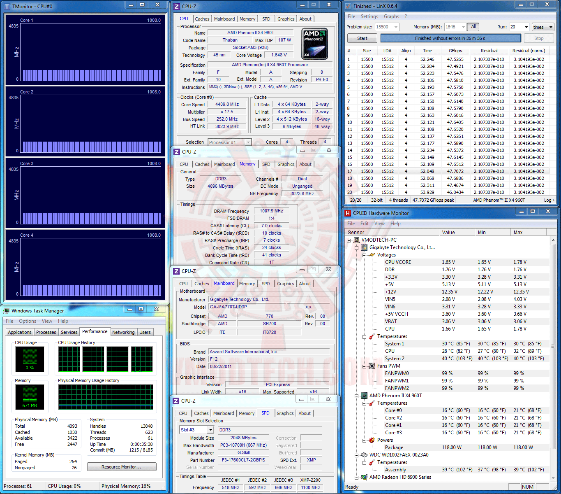561x494 pixels.
Task: Collapse the Fans PWM tree node
Action: (x=365, y=366)
